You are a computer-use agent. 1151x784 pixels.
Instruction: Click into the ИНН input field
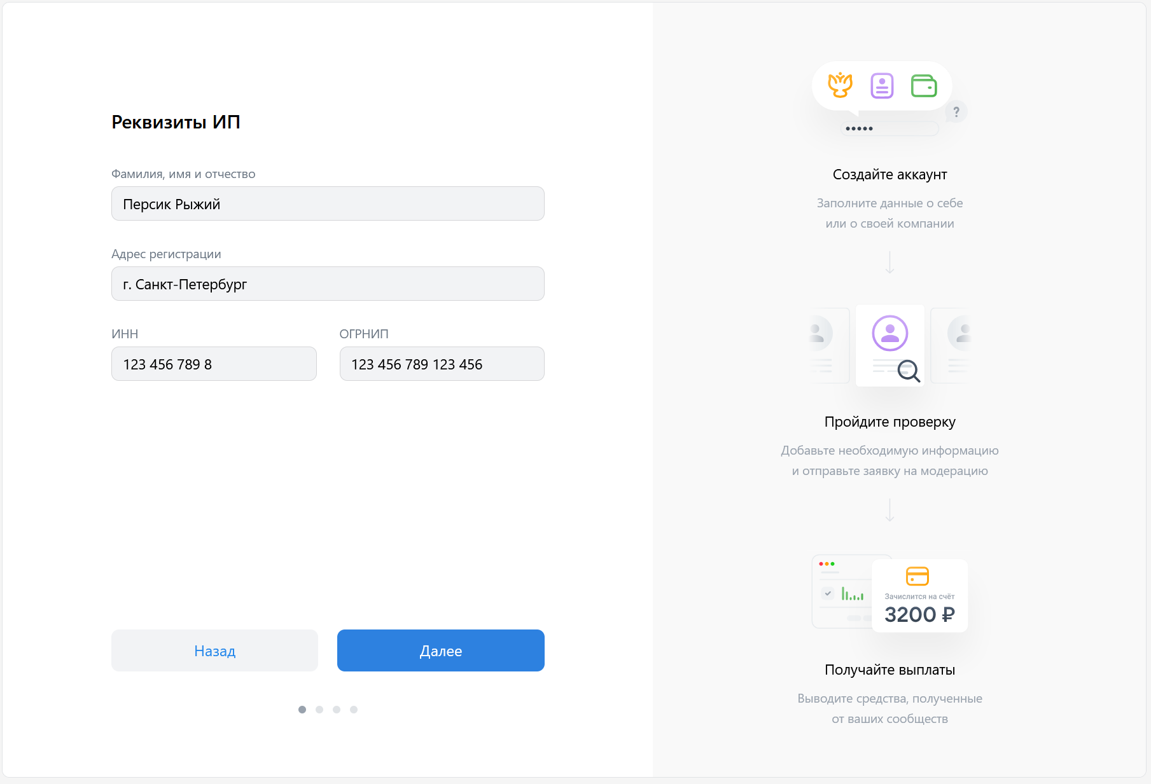pyautogui.click(x=214, y=364)
